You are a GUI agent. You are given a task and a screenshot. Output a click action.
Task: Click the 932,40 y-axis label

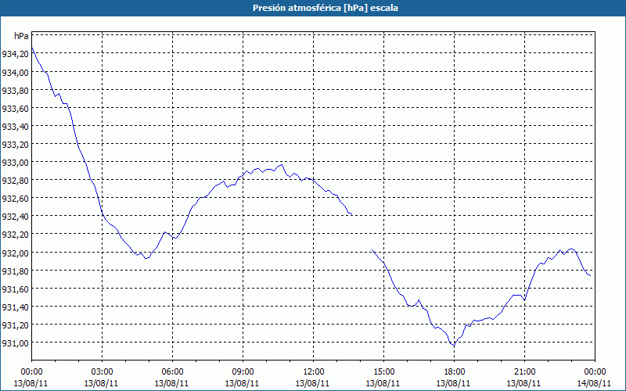pyautogui.click(x=16, y=217)
